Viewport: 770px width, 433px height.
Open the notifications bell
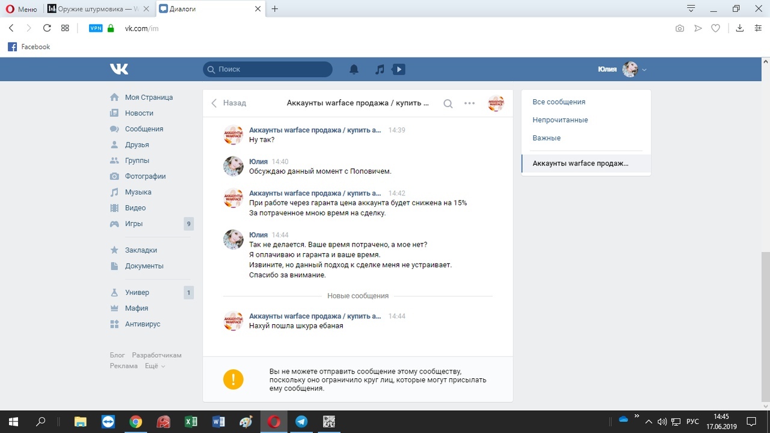click(x=354, y=69)
